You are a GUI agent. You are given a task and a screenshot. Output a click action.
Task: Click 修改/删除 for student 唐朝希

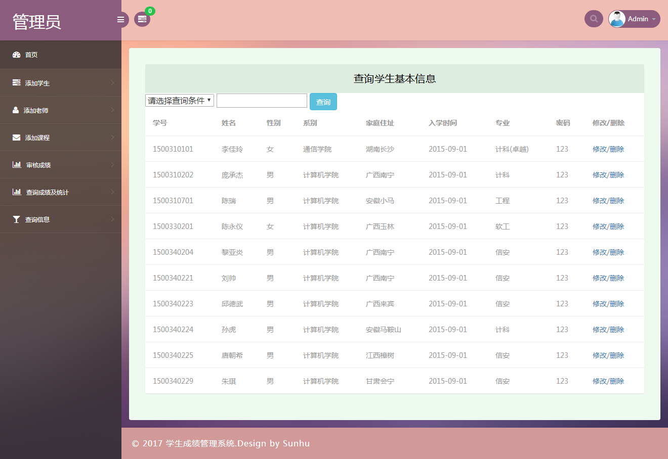coord(608,355)
